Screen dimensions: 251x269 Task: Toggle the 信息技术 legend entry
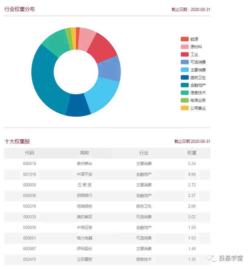tap(193, 93)
